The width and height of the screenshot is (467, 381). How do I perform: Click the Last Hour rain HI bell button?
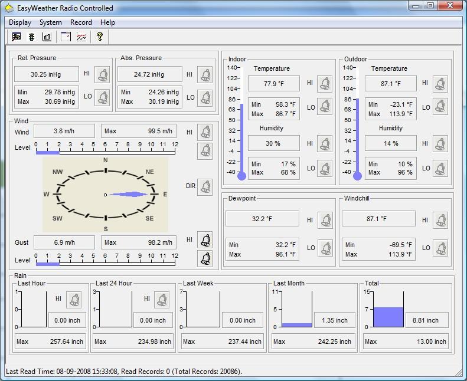pos(74,300)
